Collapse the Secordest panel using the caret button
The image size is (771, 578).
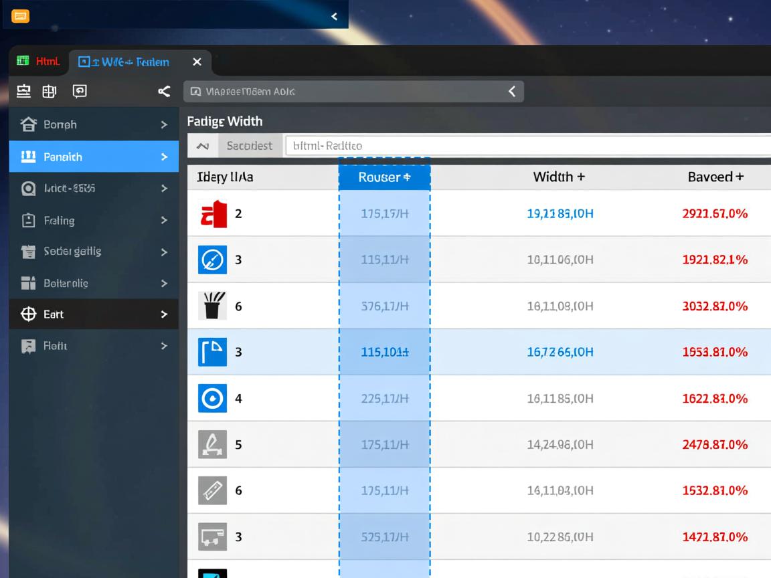click(x=203, y=146)
